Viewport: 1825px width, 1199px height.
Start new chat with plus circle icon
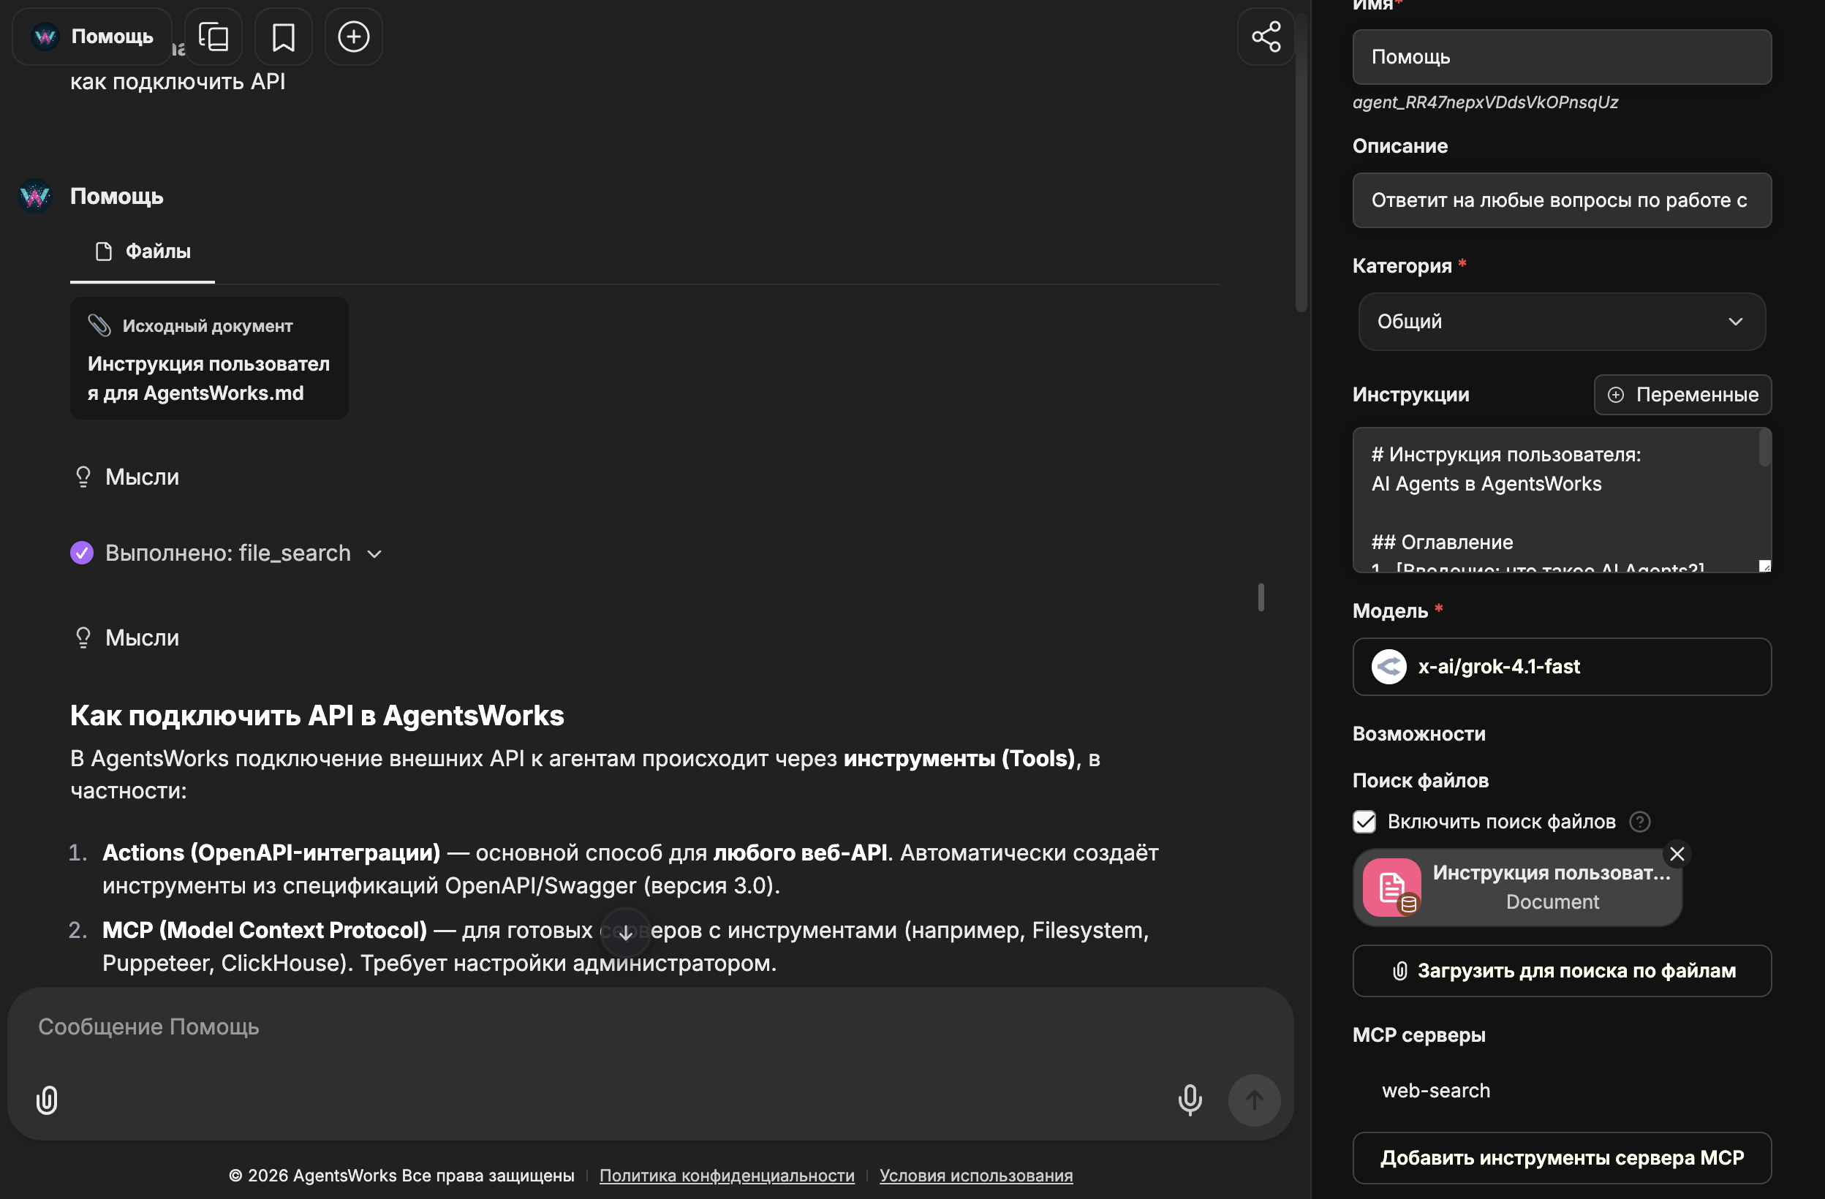353,37
